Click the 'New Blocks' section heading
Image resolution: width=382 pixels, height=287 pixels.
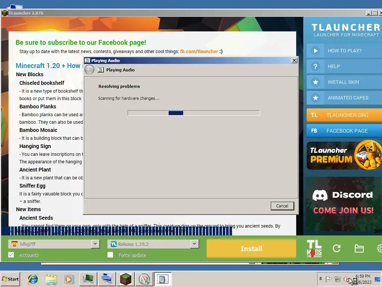30,74
